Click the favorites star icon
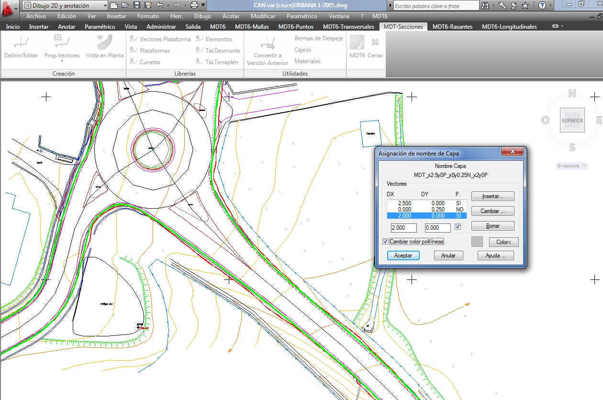Image resolution: width=603 pixels, height=400 pixels. coord(525,5)
